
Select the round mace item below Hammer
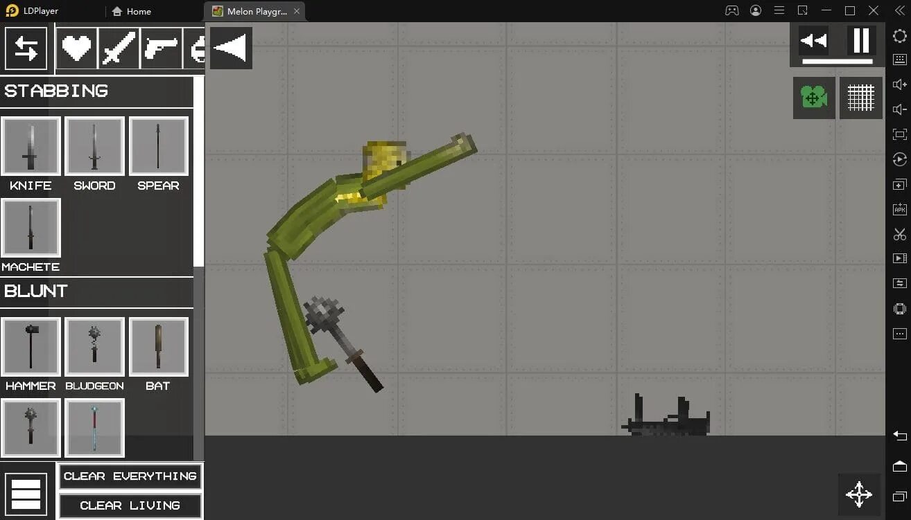click(31, 428)
